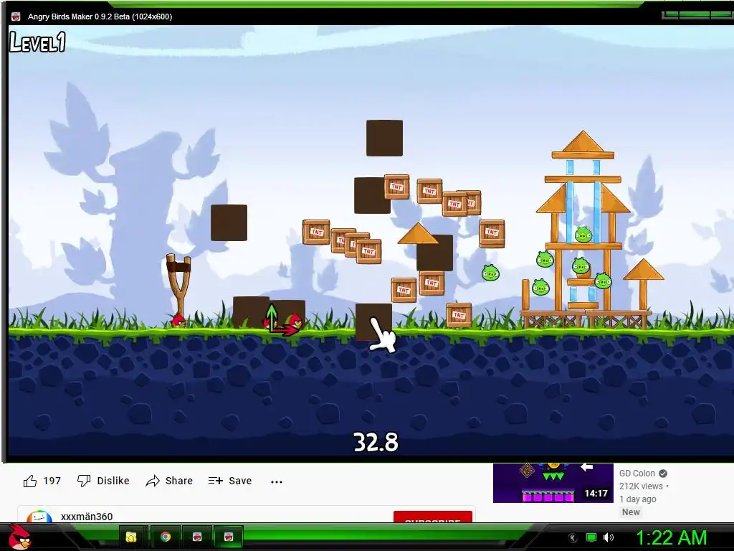The image size is (734, 551).
Task: Select the lone pig left of the tower
Action: [x=490, y=273]
